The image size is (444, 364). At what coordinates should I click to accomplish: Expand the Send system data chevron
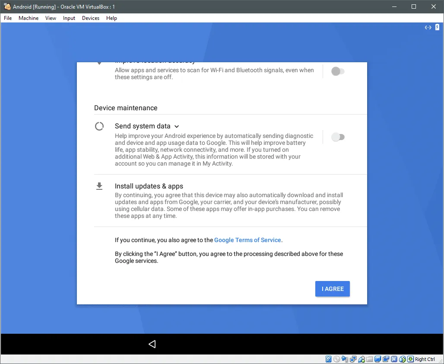coord(177,127)
